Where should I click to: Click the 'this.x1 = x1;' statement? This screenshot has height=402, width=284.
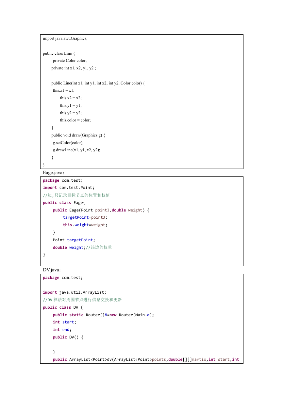pos(64,90)
